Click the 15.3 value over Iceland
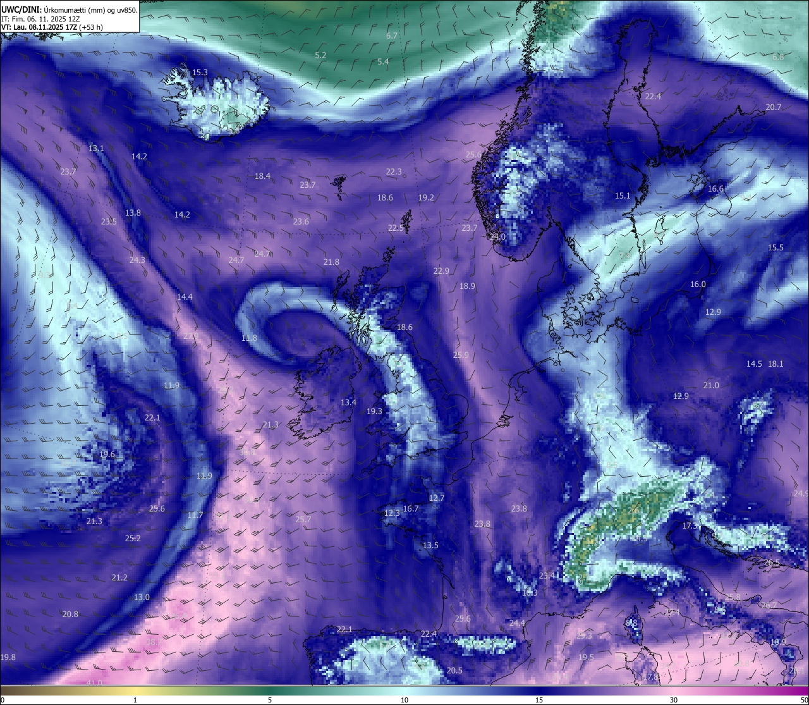The width and height of the screenshot is (809, 705). click(200, 73)
